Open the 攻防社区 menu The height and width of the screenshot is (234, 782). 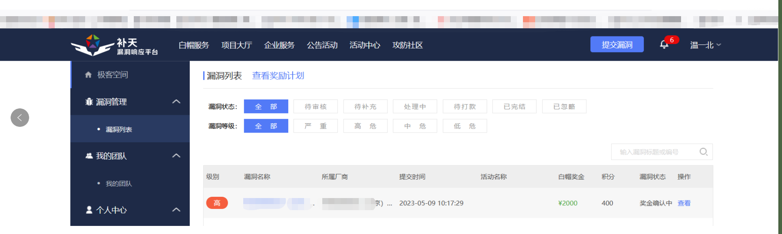407,45
